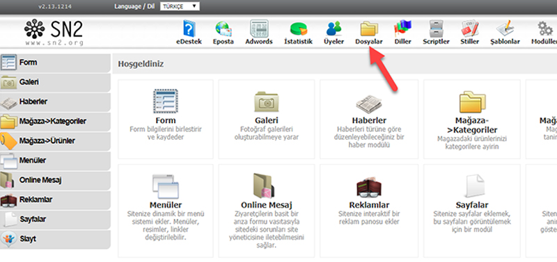Select Haberler in the sidebar menu

tap(55, 102)
